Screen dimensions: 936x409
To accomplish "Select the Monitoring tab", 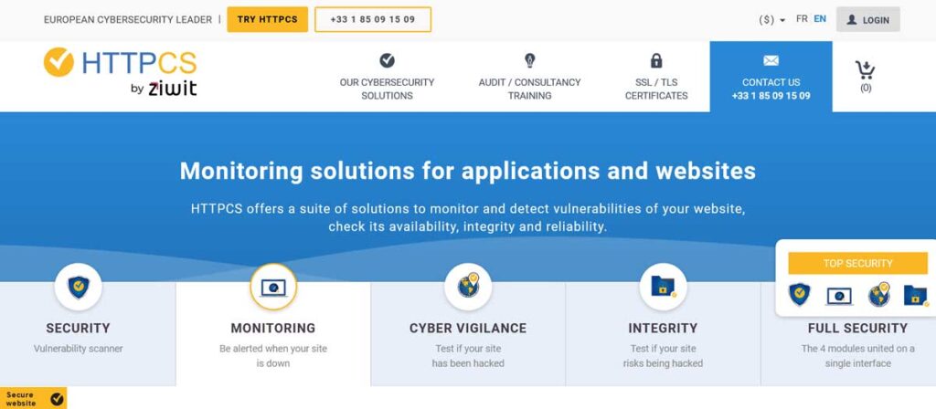I will 273,334.
